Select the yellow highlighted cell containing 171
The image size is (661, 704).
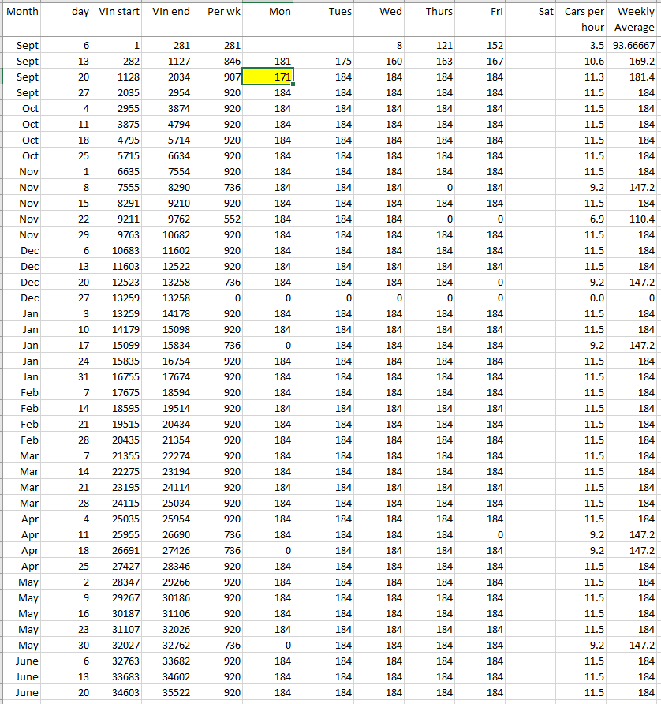point(268,77)
